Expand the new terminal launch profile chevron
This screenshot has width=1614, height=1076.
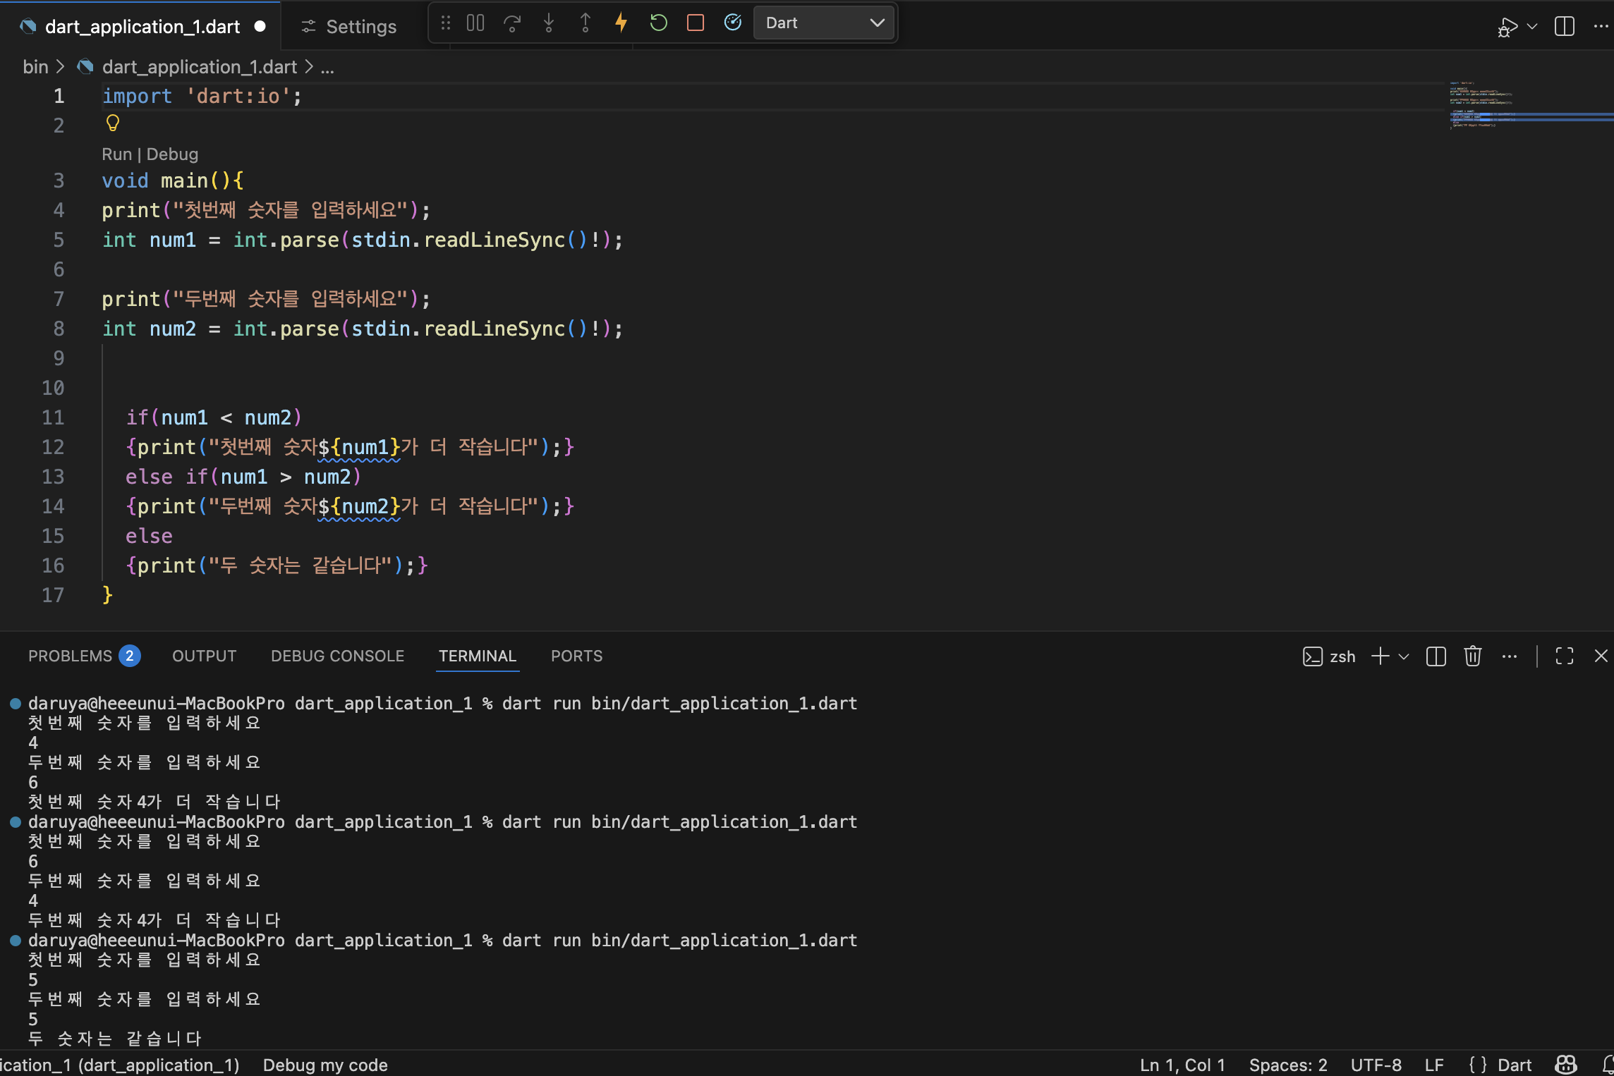click(1404, 656)
